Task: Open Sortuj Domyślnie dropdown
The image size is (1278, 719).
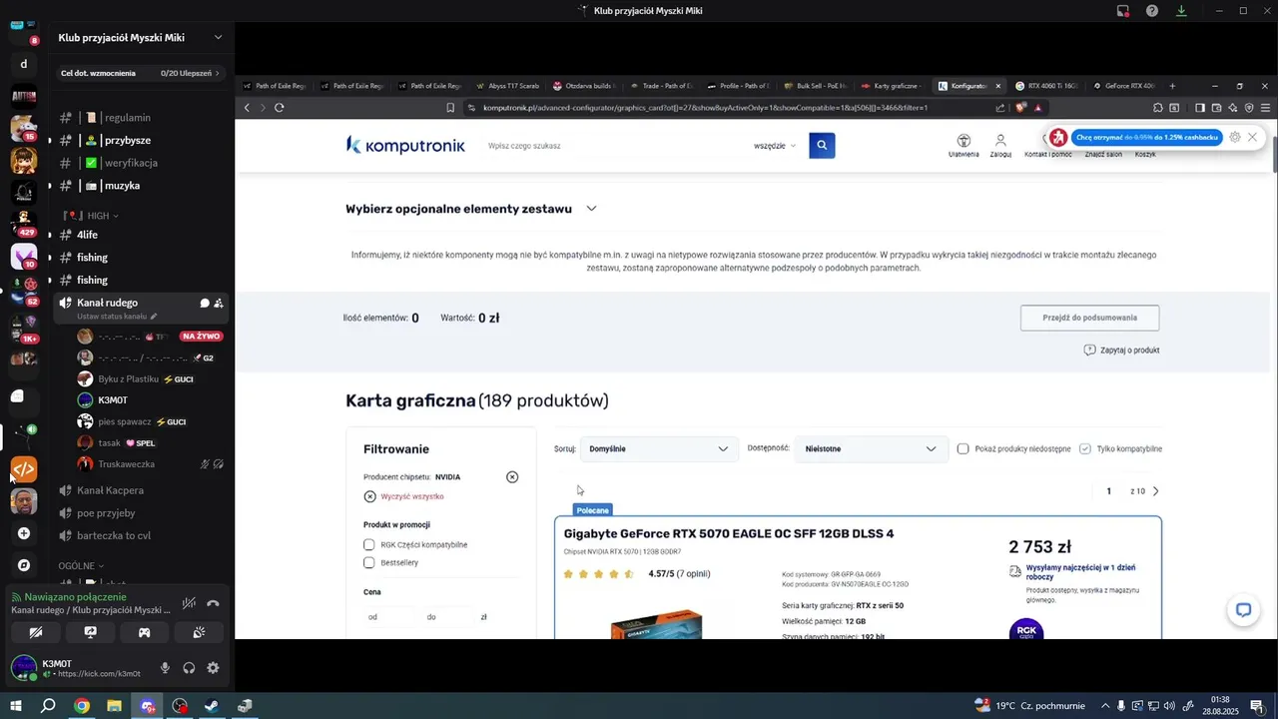Action: coord(659,449)
